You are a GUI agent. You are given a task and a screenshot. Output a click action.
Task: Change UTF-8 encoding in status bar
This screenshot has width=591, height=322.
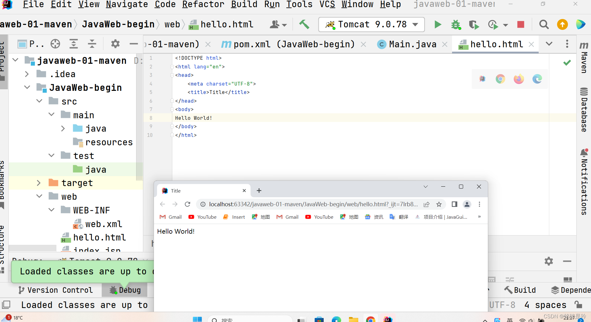[502, 305]
